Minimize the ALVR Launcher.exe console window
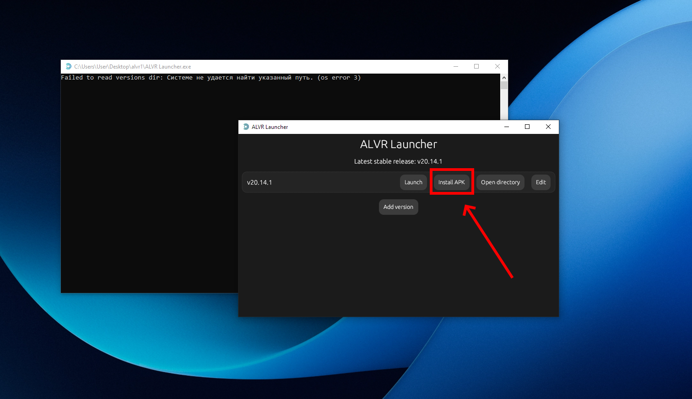The width and height of the screenshot is (692, 399). (456, 67)
